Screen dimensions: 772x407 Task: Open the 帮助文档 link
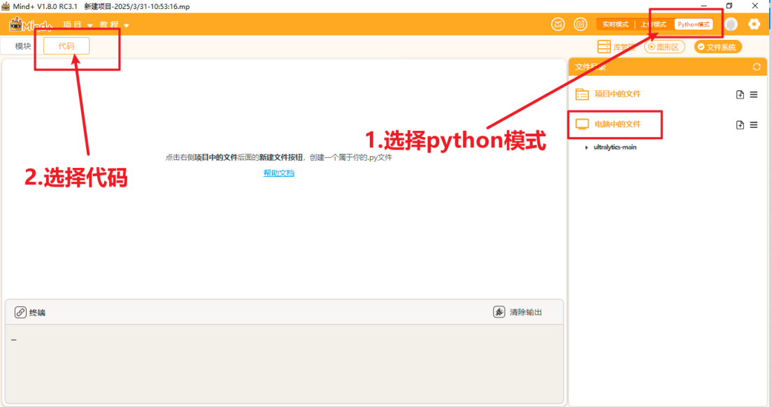(279, 173)
